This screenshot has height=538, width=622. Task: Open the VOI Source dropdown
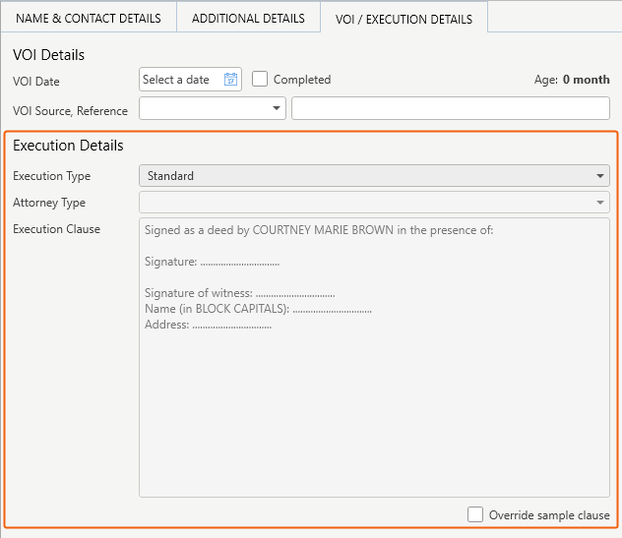point(213,108)
